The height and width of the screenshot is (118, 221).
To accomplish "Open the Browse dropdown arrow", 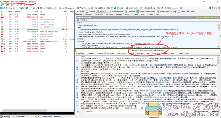I will click(124, 8).
